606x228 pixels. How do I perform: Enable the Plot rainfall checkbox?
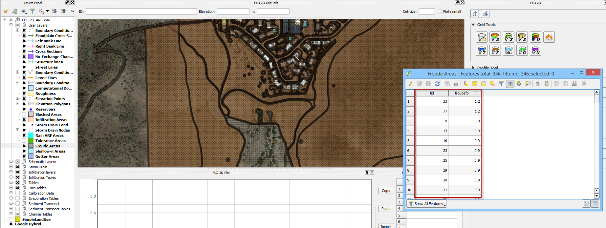pyautogui.click(x=440, y=11)
